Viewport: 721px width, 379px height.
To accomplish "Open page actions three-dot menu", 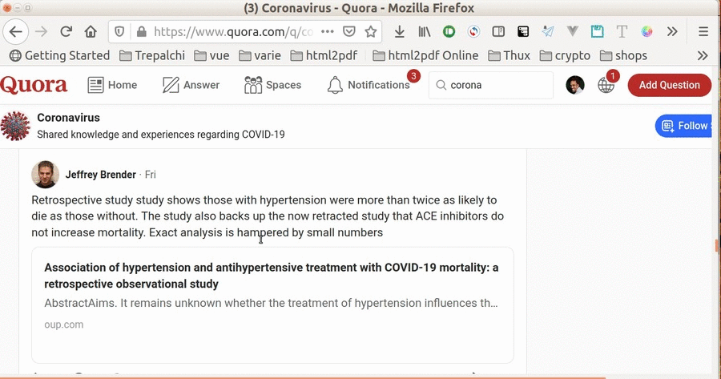I will click(328, 32).
